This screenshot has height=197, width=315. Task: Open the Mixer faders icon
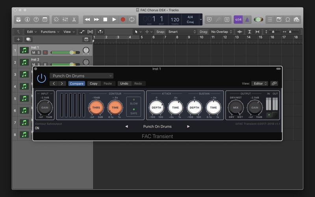coord(65,19)
